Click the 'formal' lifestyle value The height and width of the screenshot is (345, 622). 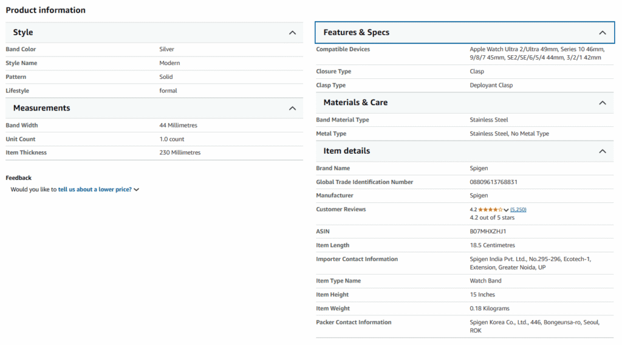tap(168, 91)
